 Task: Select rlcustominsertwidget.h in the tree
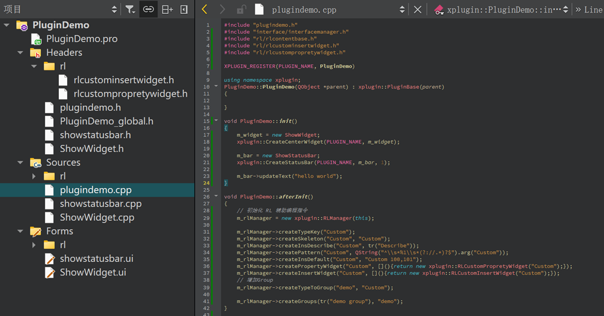pos(123,80)
